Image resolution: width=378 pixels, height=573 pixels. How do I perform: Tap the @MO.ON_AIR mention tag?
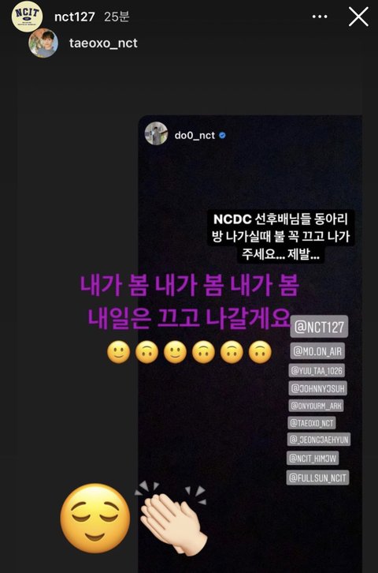[x=317, y=351]
